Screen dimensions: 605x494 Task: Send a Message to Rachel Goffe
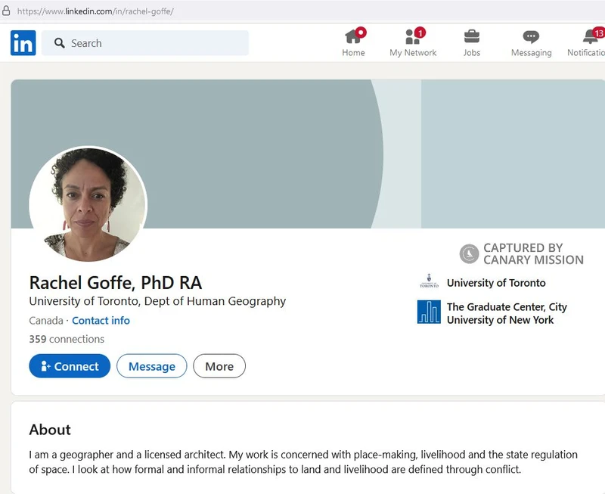[x=152, y=366]
